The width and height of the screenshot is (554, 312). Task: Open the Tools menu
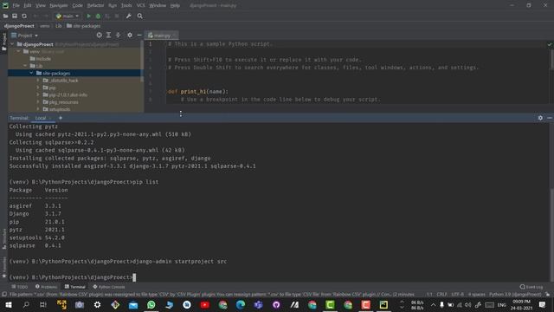click(126, 5)
